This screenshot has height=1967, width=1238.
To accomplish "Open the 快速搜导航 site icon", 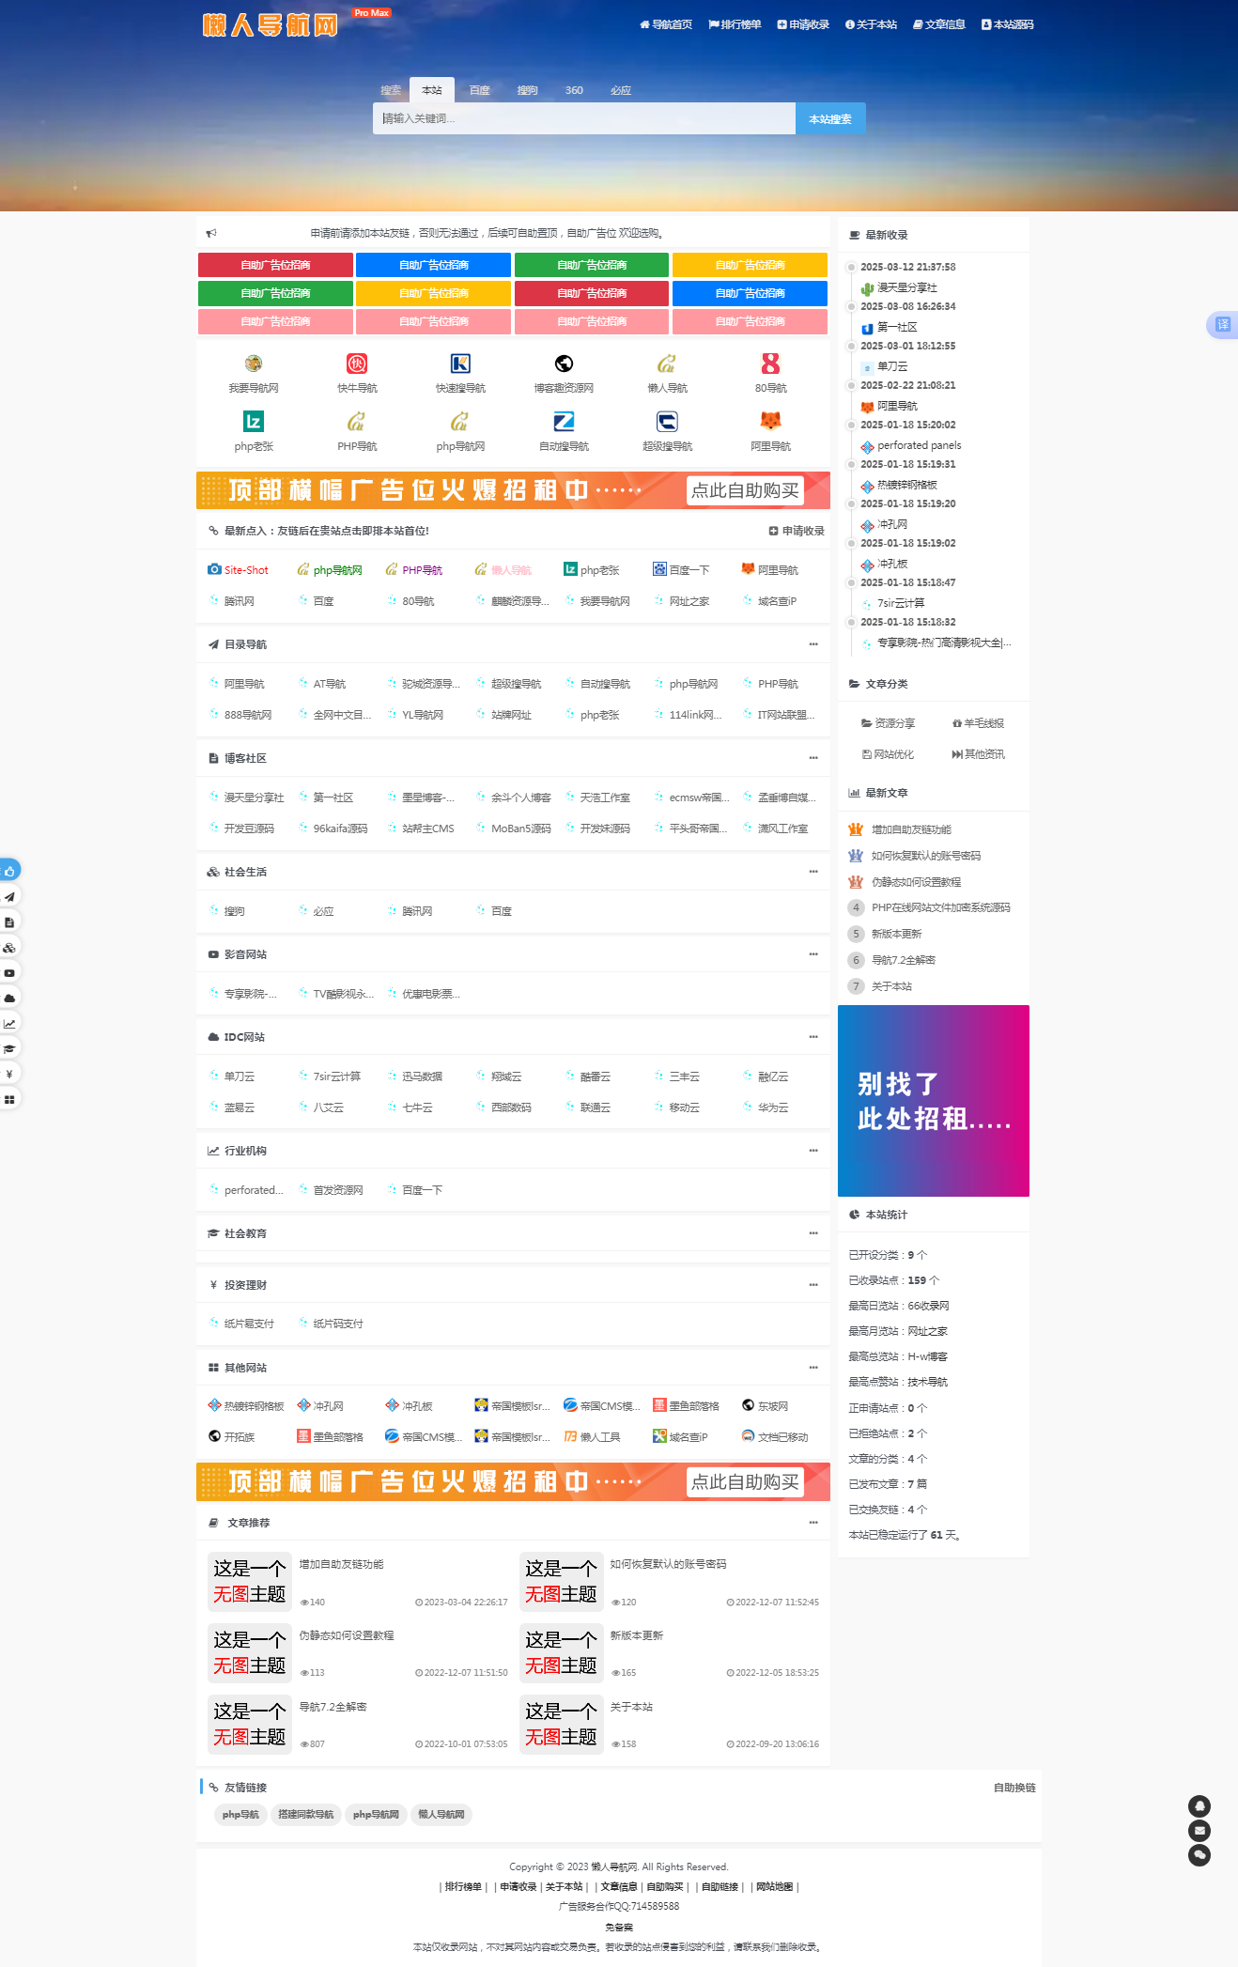I will tap(460, 364).
